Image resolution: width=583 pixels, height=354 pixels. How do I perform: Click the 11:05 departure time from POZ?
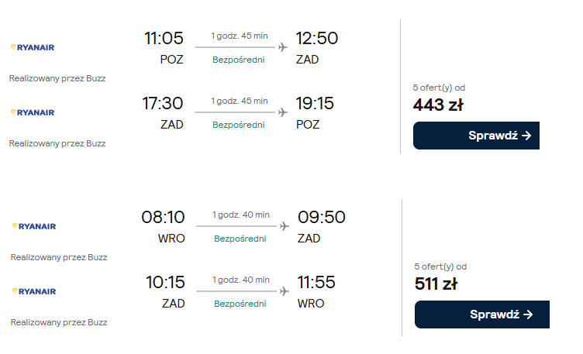164,38
